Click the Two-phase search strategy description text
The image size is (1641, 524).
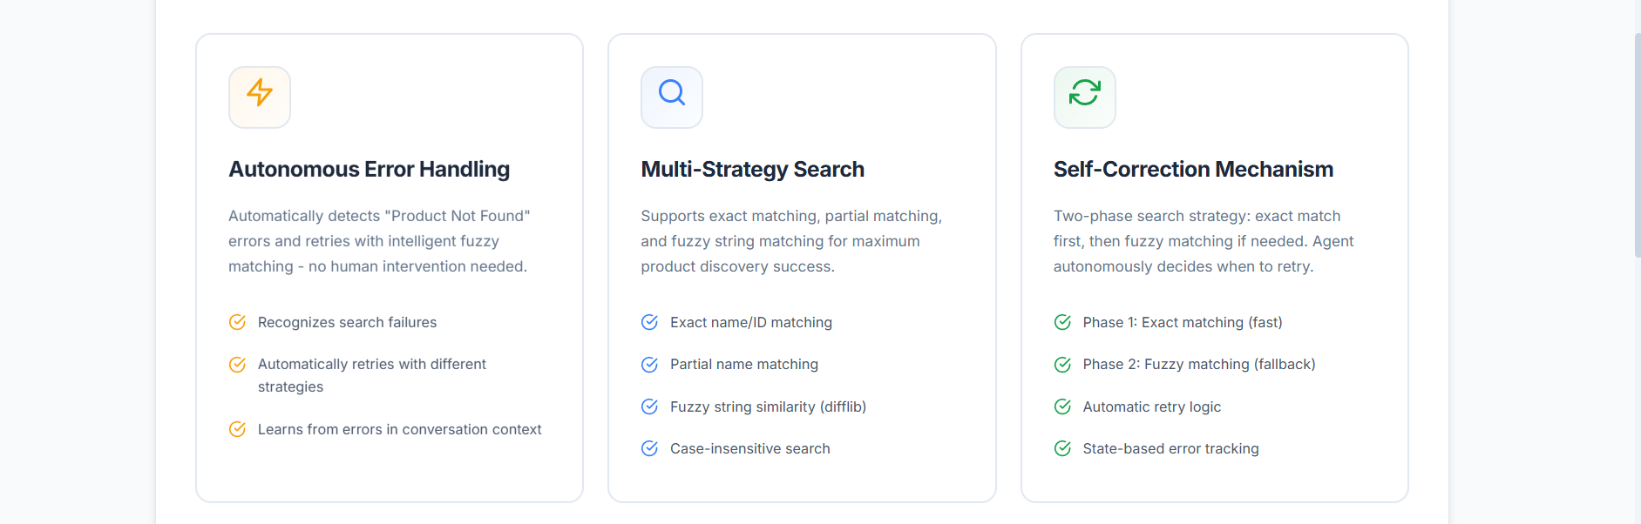point(1203,241)
